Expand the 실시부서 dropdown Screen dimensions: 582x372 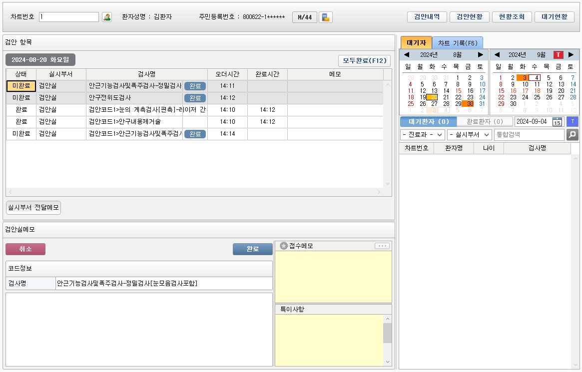(x=469, y=135)
